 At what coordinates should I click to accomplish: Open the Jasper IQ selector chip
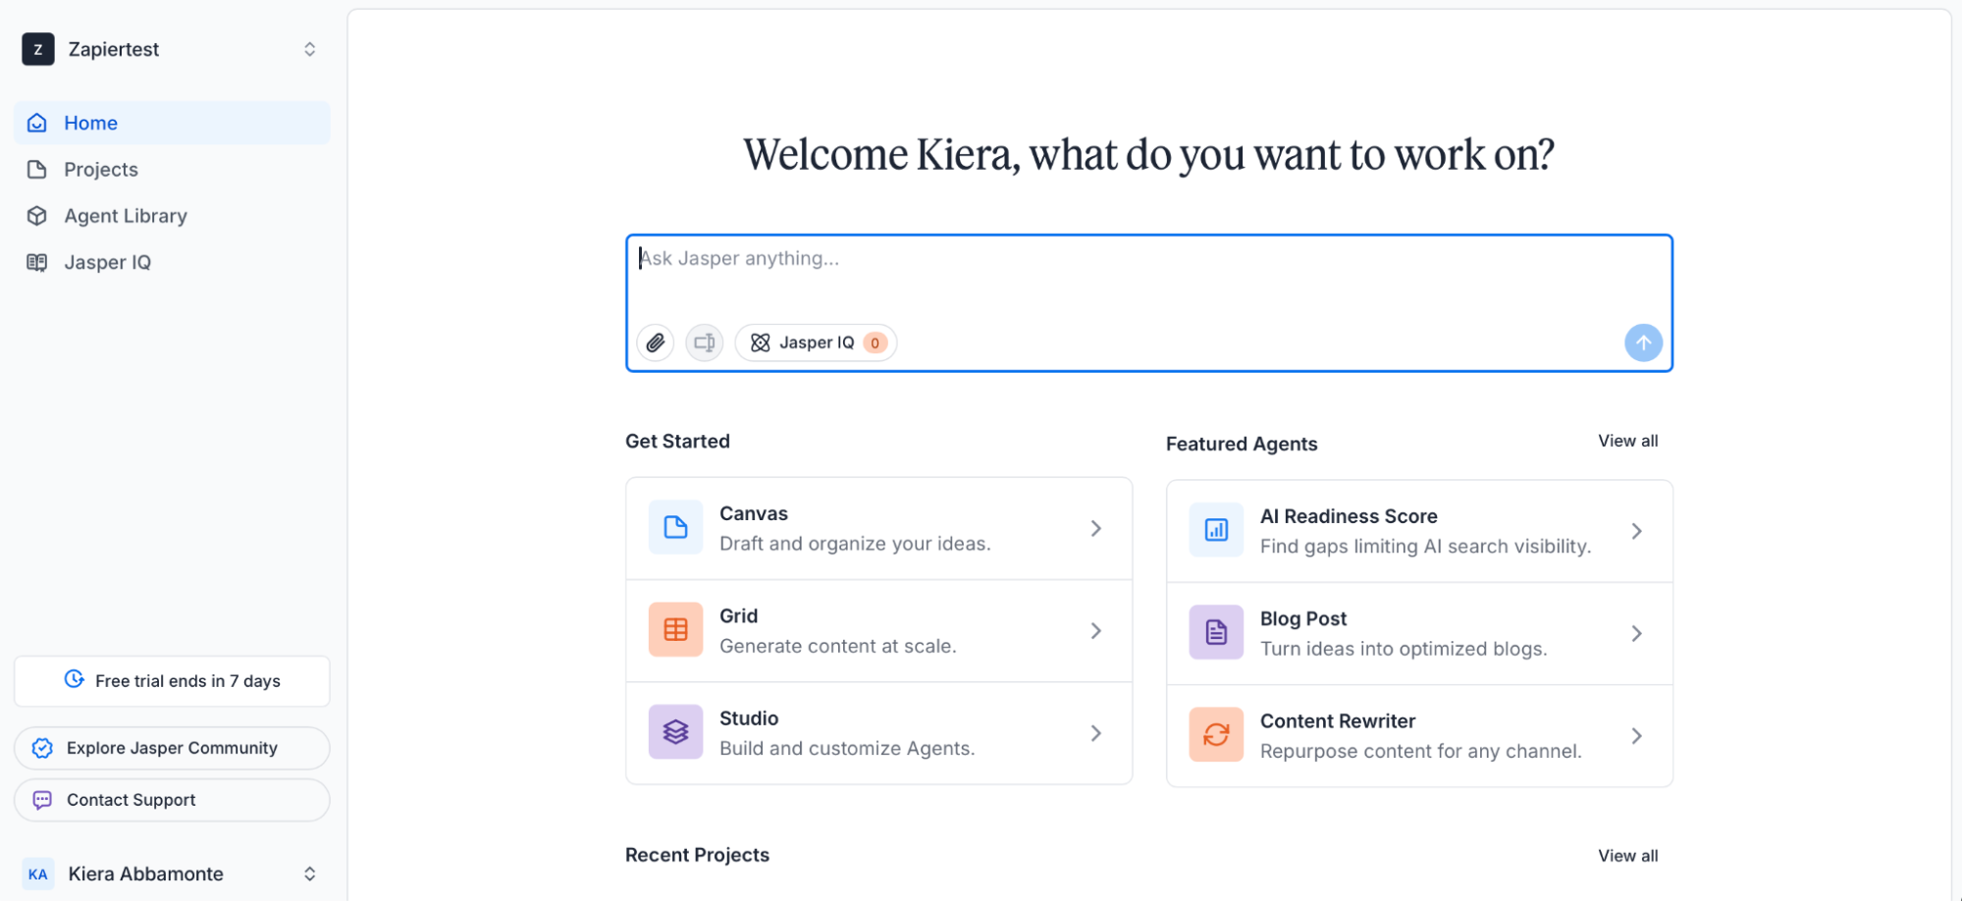(816, 343)
